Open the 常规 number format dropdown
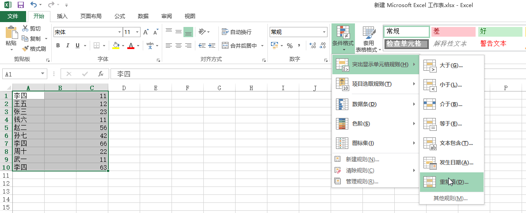526x213 pixels. [324, 32]
